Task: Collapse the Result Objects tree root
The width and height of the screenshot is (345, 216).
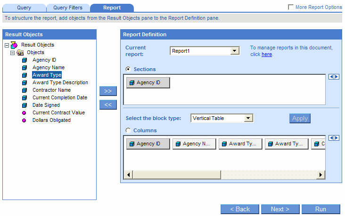Action: click(x=7, y=45)
